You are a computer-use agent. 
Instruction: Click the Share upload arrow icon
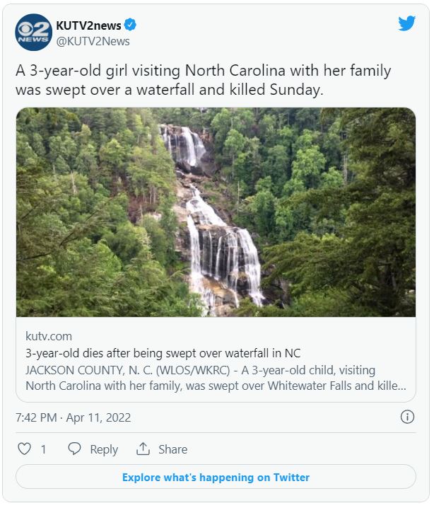143,449
